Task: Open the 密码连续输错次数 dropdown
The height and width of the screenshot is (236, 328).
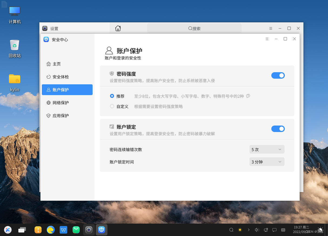Action: tap(267, 149)
